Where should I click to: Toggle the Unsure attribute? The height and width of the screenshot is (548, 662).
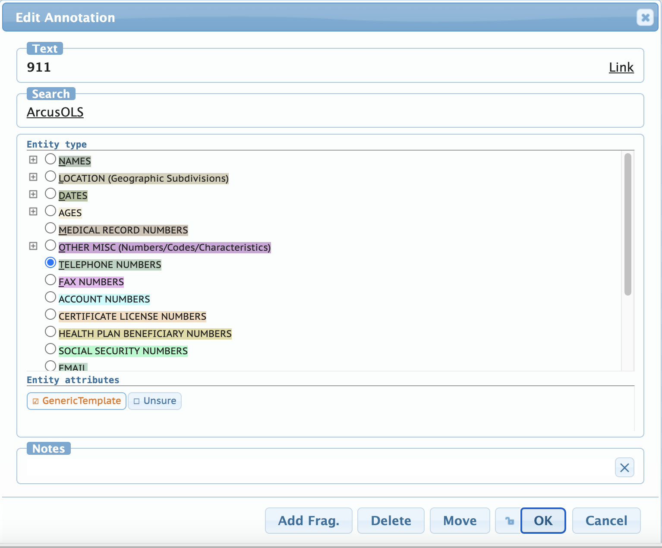click(154, 401)
